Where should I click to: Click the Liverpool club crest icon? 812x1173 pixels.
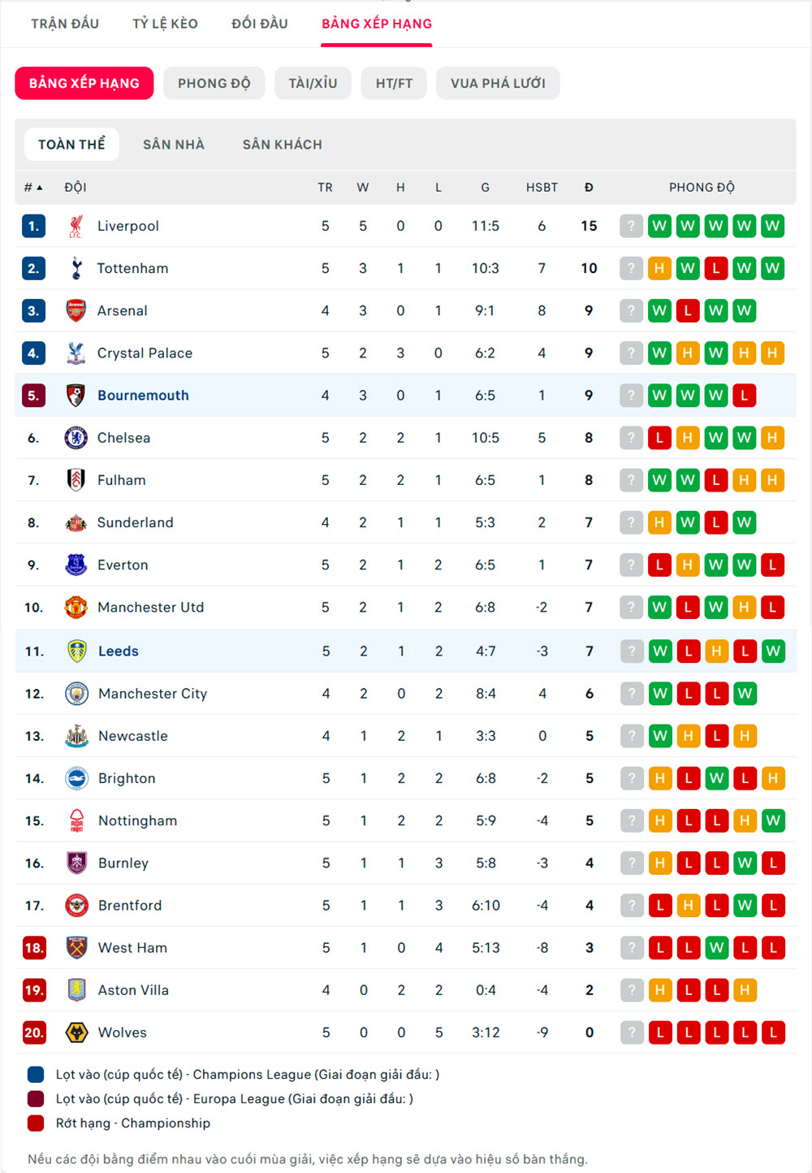(76, 226)
